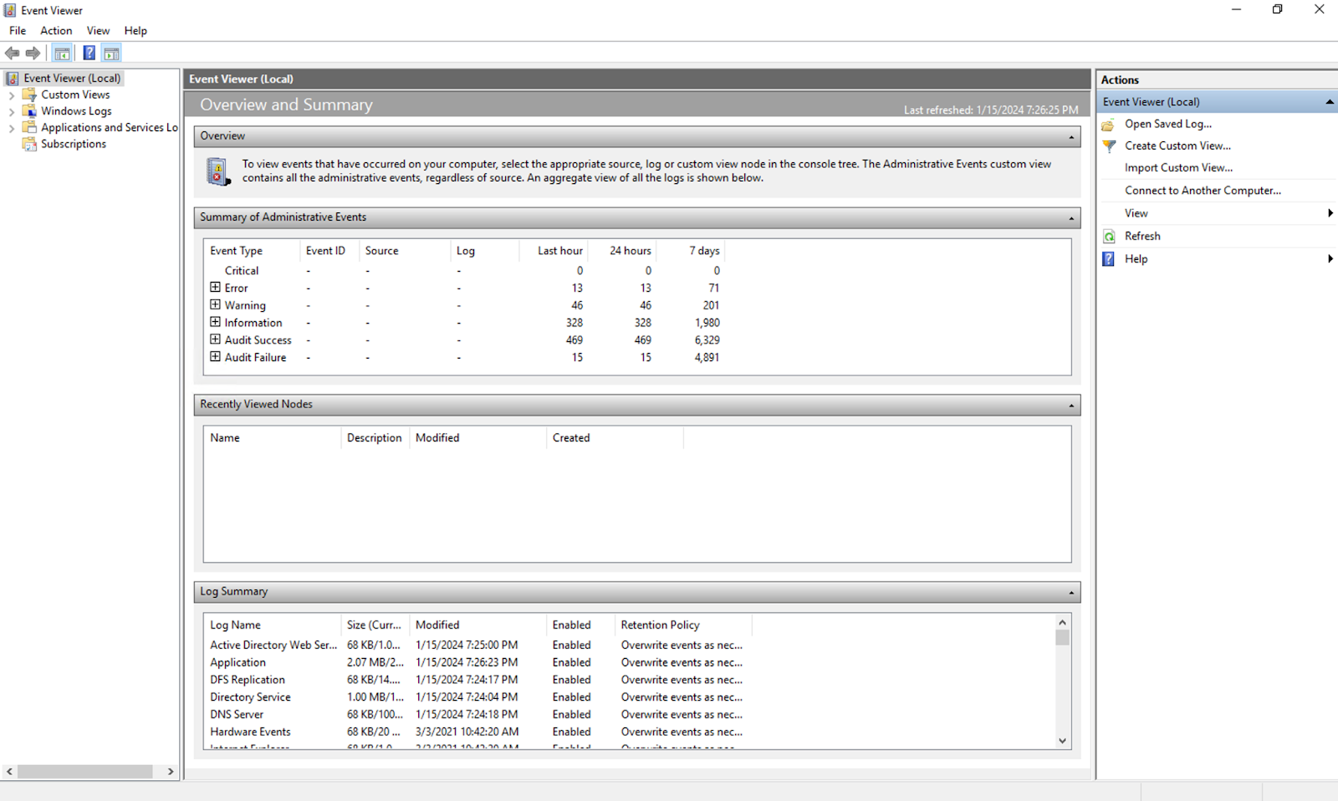Click the blue Help toolbar icon
The image size is (1338, 801).
89,54
